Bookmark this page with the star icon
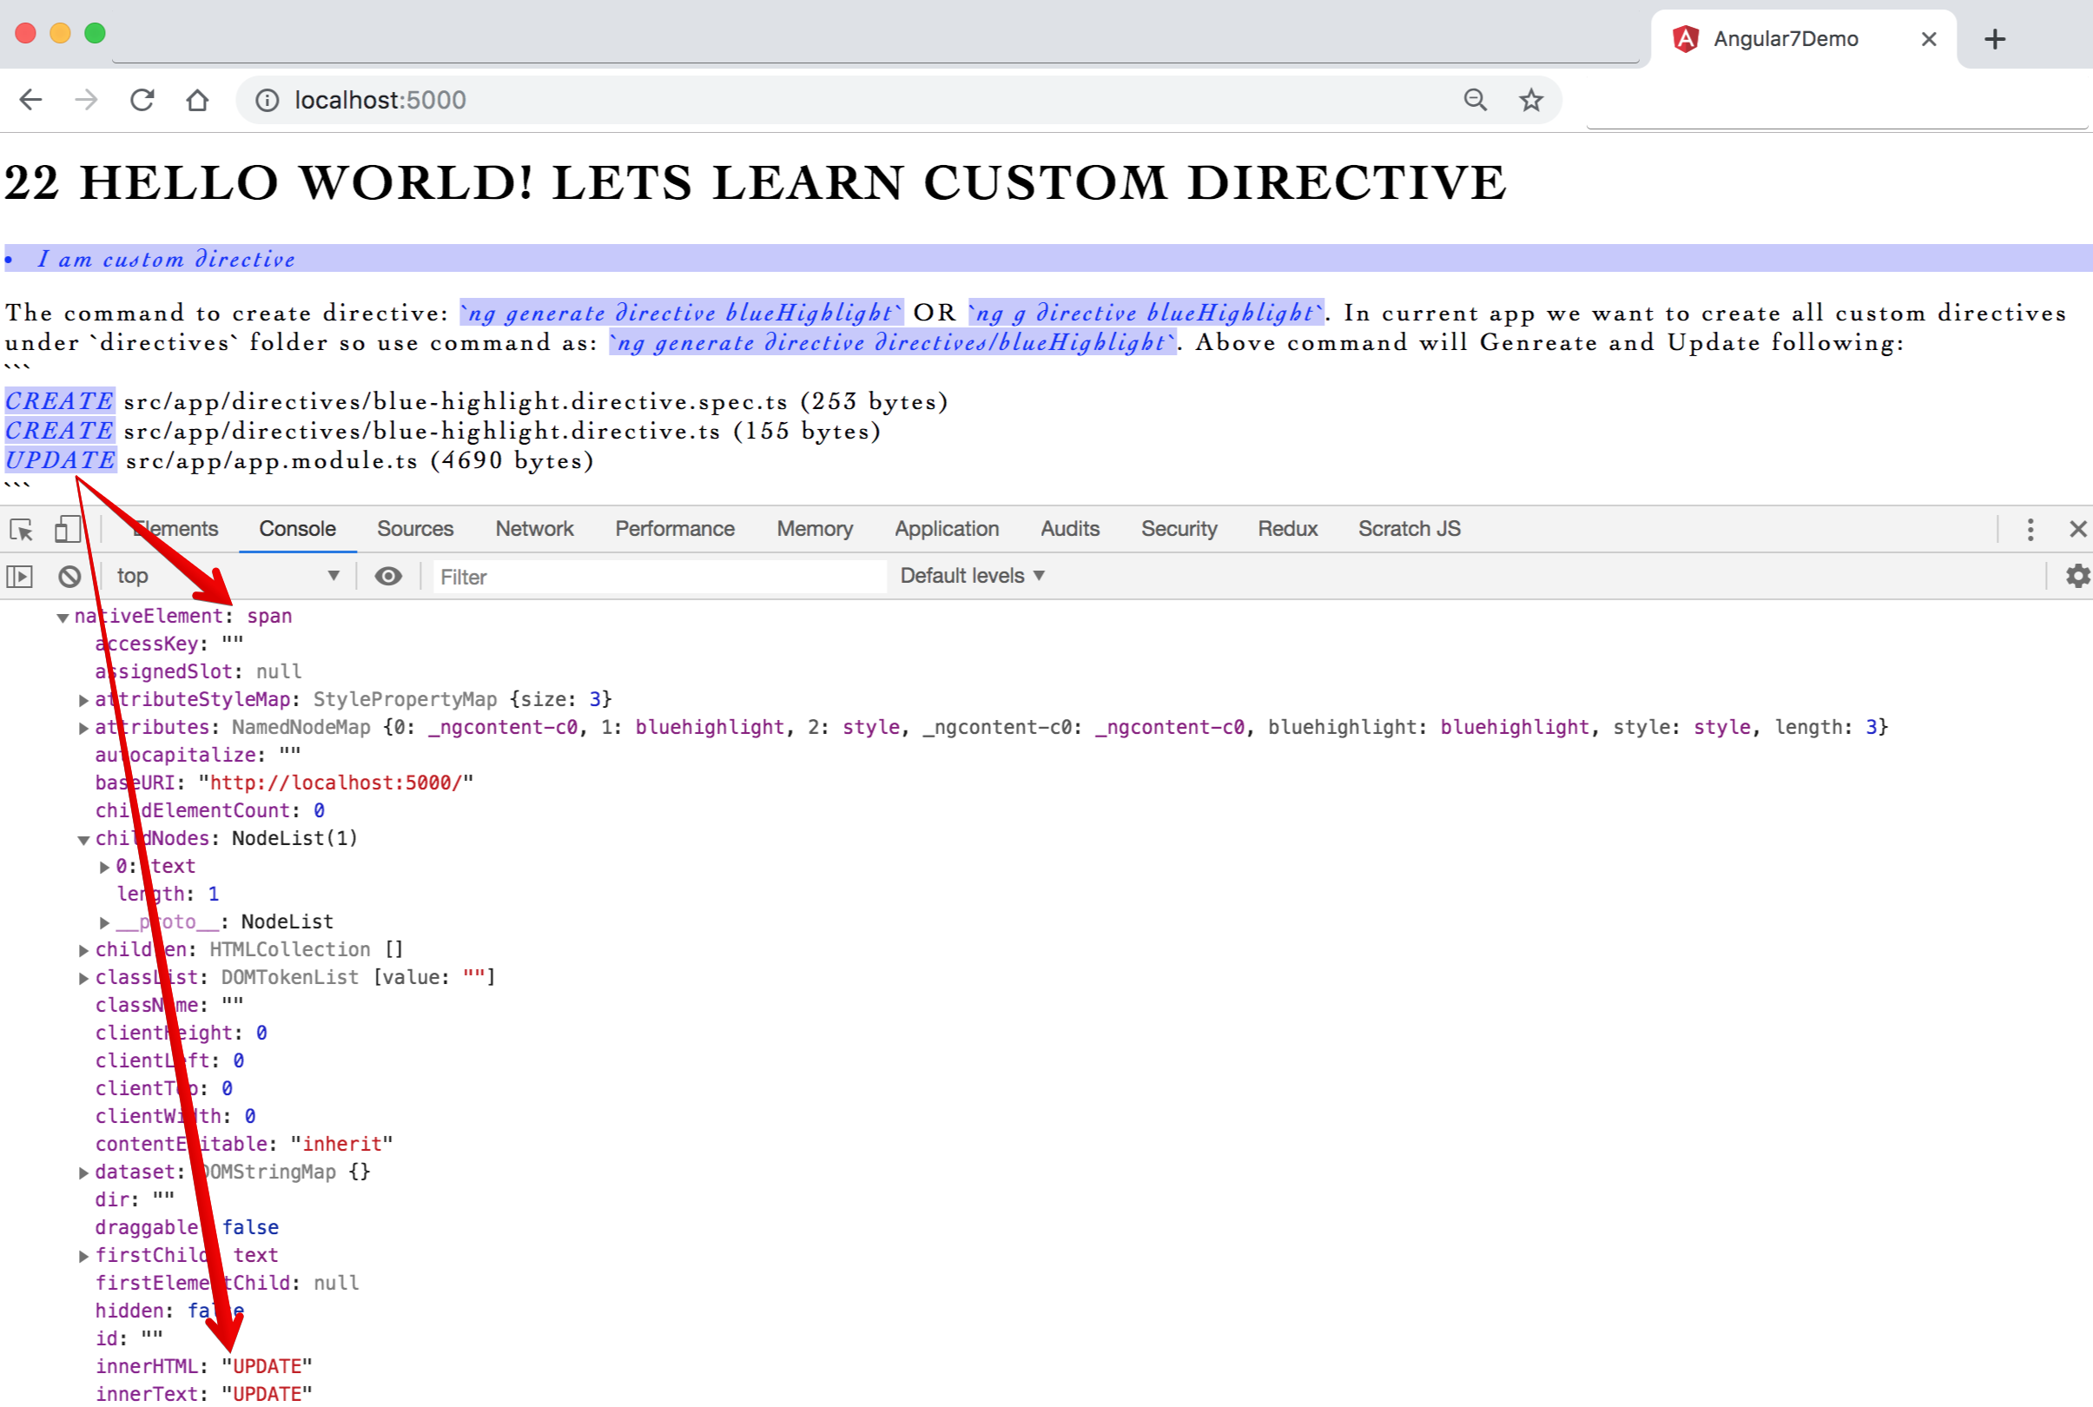 (x=1530, y=100)
